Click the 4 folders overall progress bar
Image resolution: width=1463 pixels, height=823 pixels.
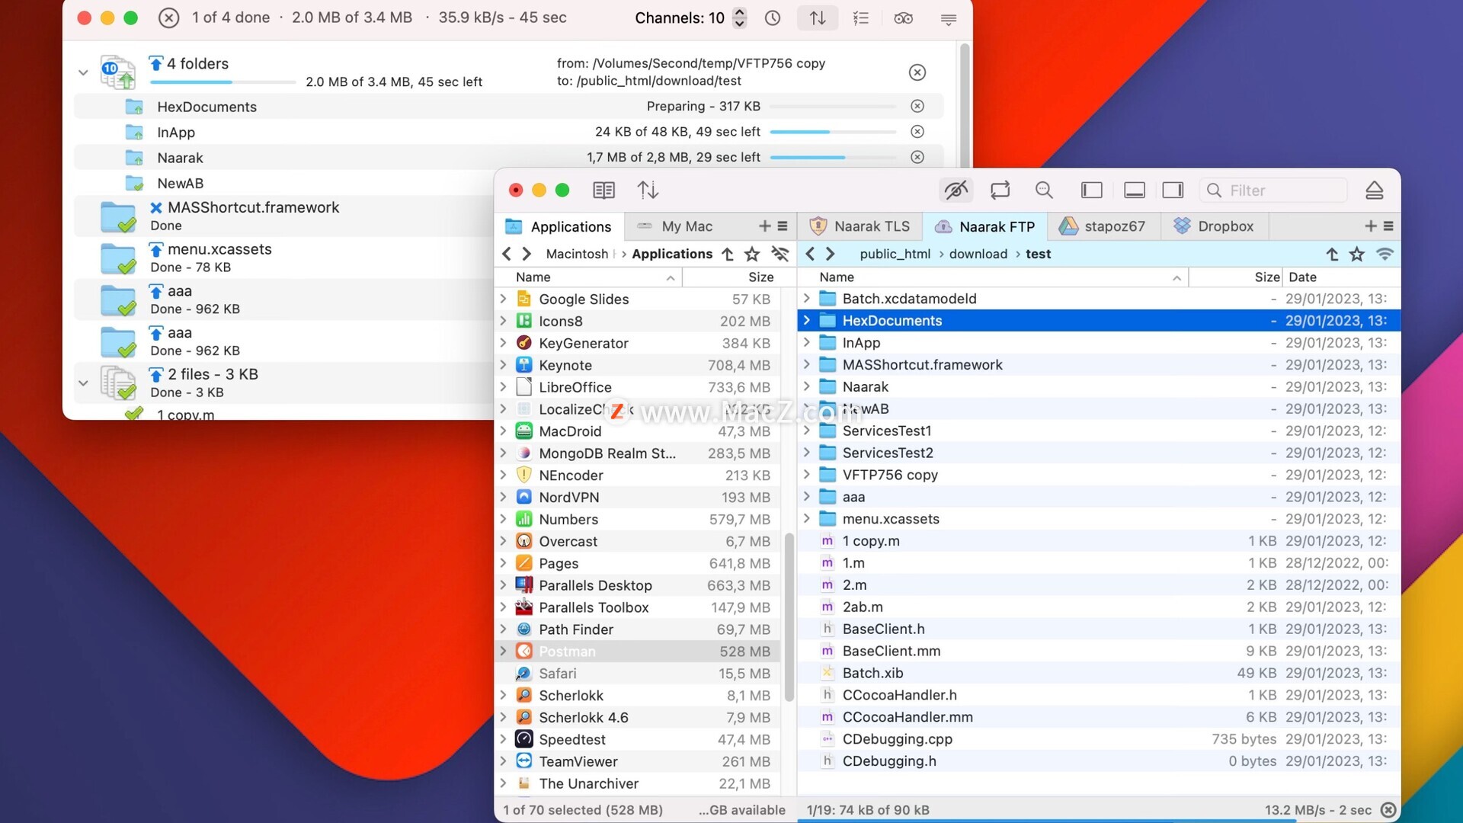click(x=223, y=82)
